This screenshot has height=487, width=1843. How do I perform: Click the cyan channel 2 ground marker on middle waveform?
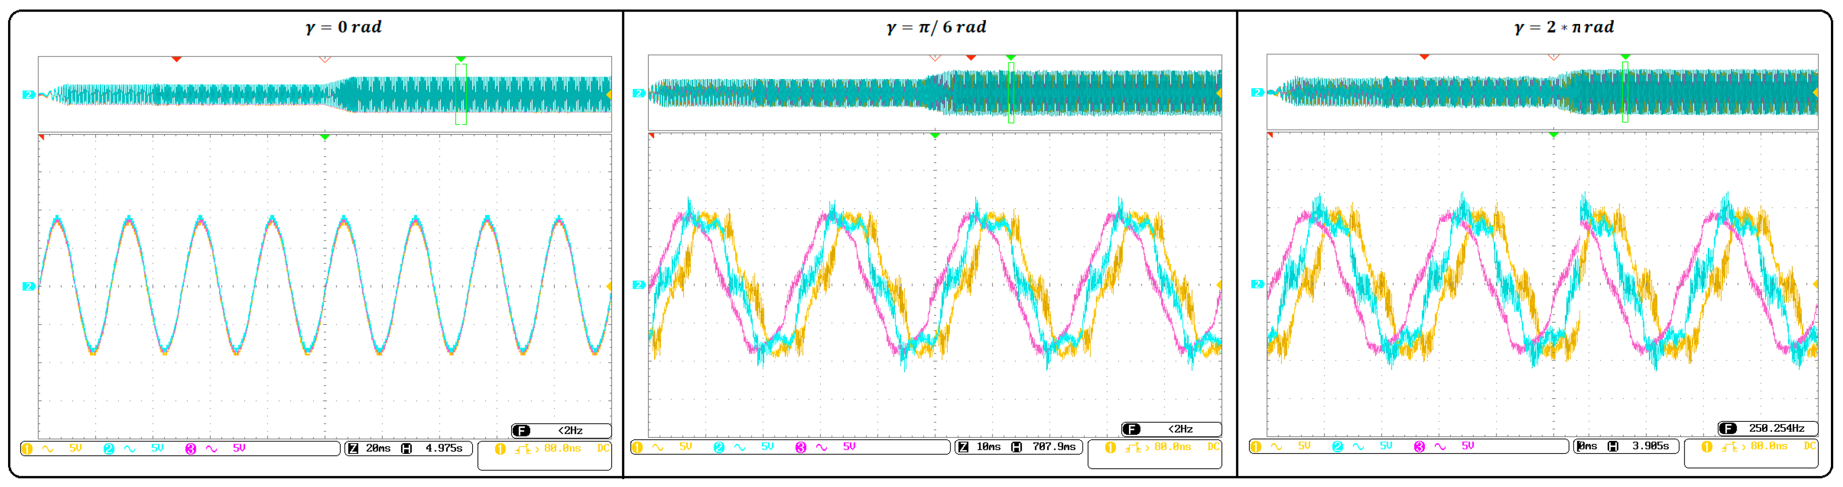pyautogui.click(x=638, y=286)
